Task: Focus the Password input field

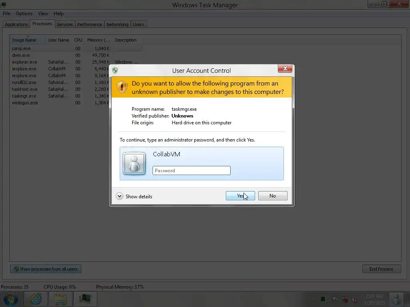Action: pyautogui.click(x=191, y=170)
